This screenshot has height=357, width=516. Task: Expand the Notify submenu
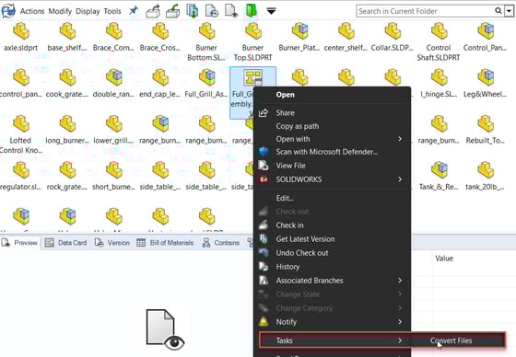click(x=333, y=322)
